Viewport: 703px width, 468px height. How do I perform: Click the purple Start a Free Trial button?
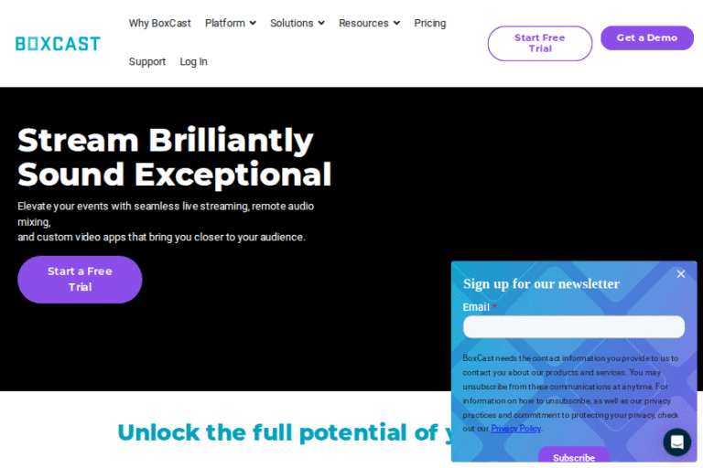80,279
